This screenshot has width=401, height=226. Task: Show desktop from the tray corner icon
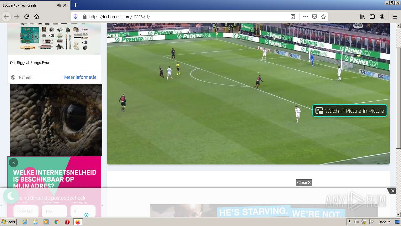pos(397,222)
